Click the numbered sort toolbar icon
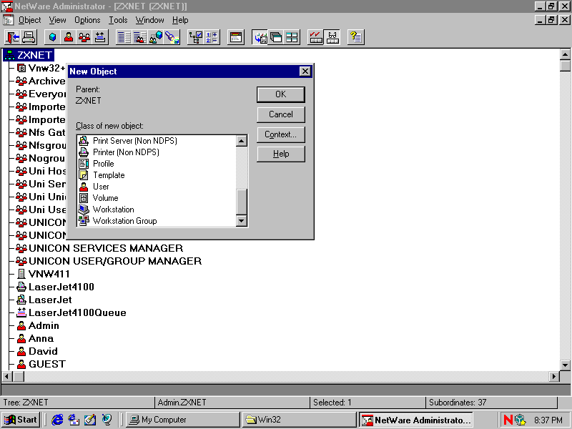The height and width of the screenshot is (429, 572). tap(212, 37)
